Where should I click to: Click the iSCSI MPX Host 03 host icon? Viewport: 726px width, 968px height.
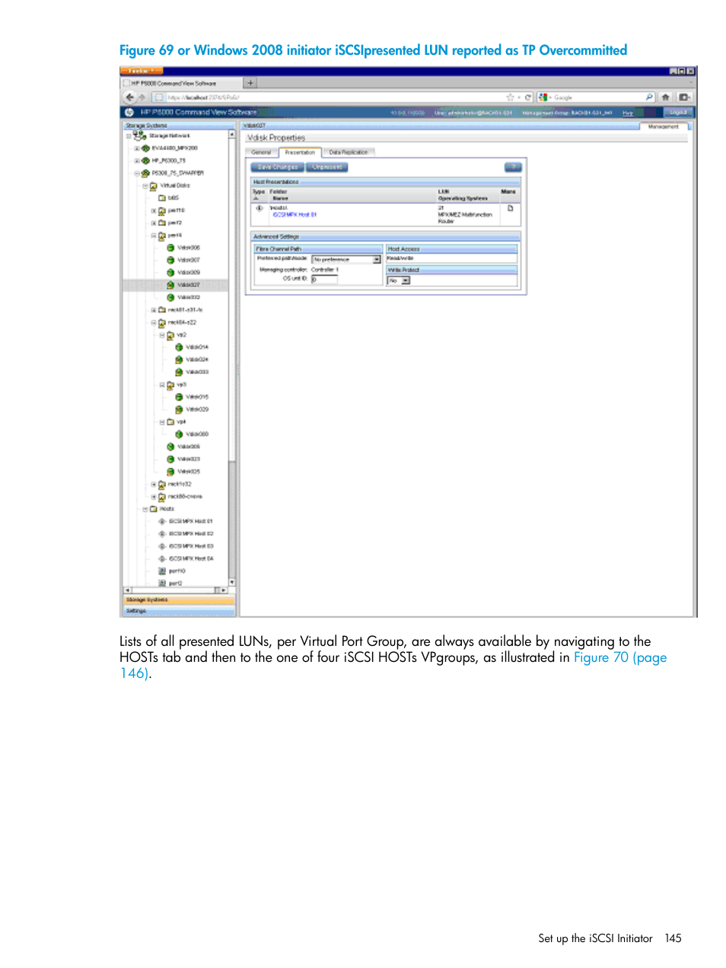(x=162, y=546)
